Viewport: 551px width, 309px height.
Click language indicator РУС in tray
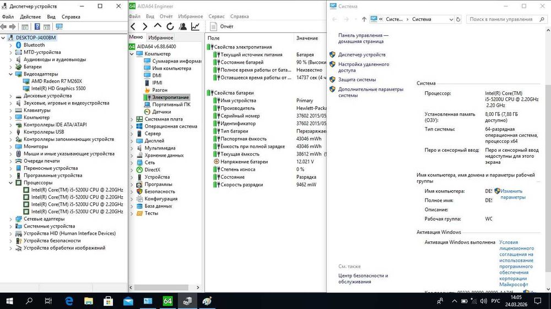[495, 301]
